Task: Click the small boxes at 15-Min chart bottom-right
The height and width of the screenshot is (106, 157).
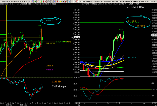Action: 77,103
